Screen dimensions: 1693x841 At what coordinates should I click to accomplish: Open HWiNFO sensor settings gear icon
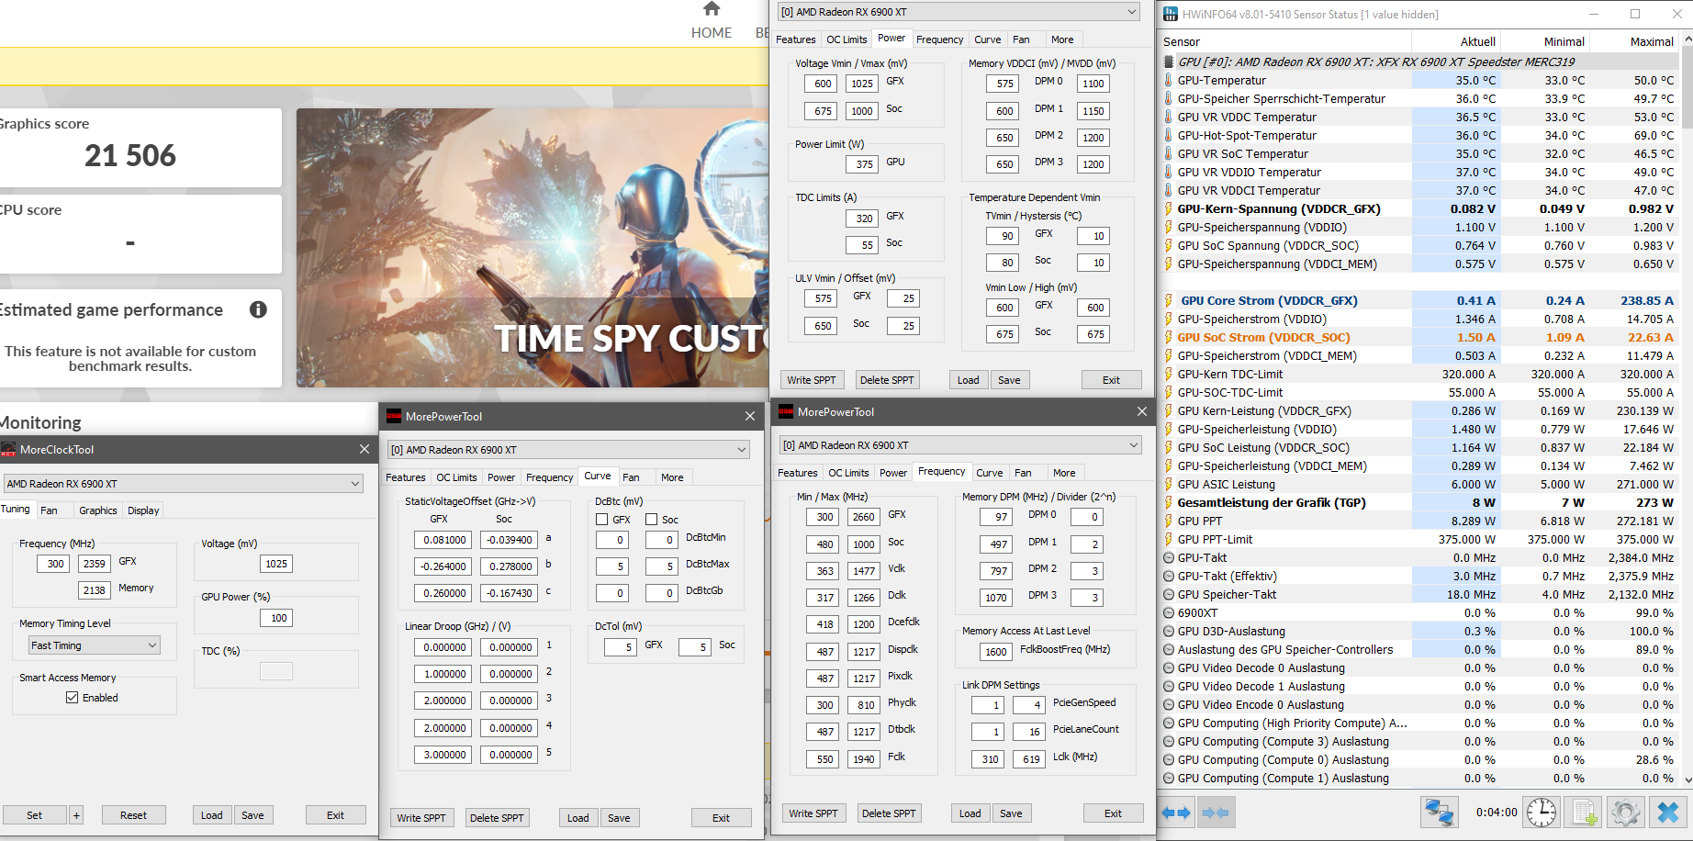pos(1625,813)
